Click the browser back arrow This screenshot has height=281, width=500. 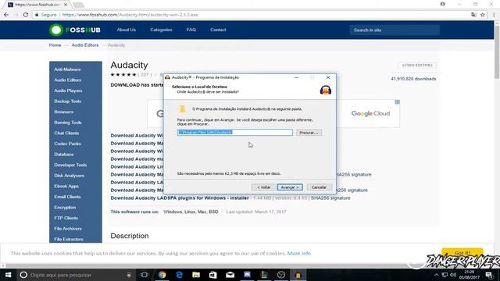pyautogui.click(x=6, y=15)
